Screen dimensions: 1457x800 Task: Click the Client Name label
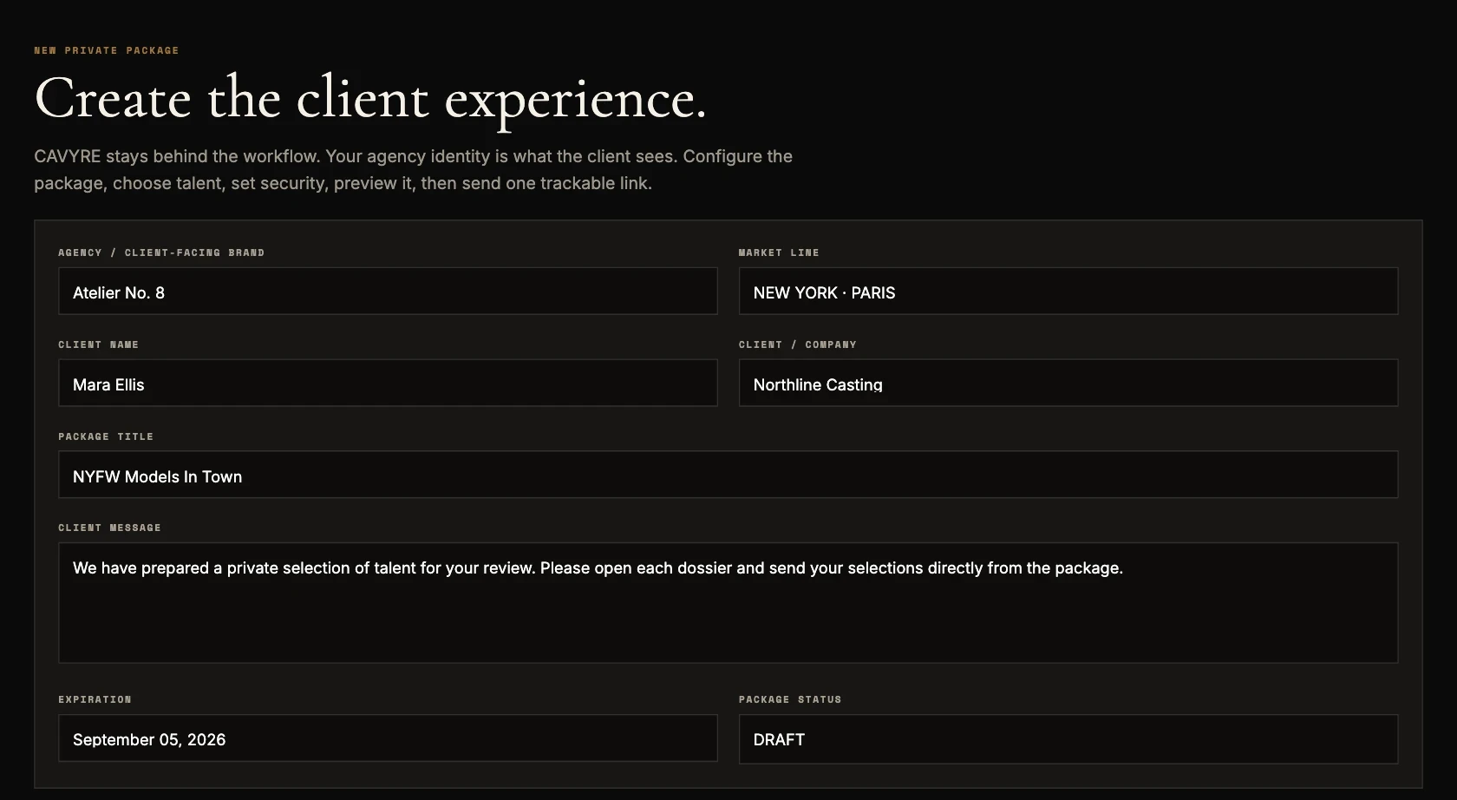coord(98,344)
